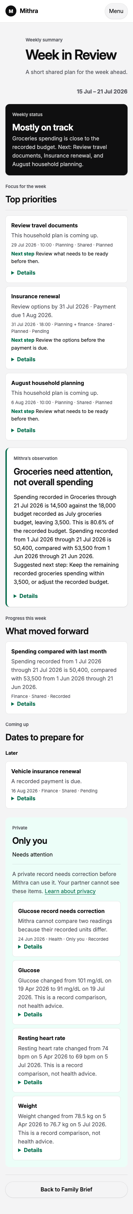Expand Details under Spending compared with last month
Viewport: 133px width, 1214px height.
(x=24, y=704)
